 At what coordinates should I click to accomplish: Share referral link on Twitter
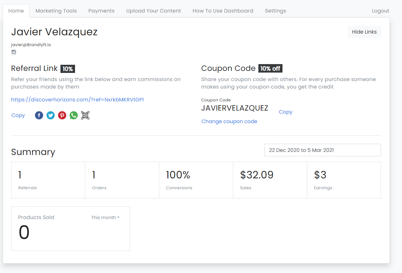(x=51, y=115)
